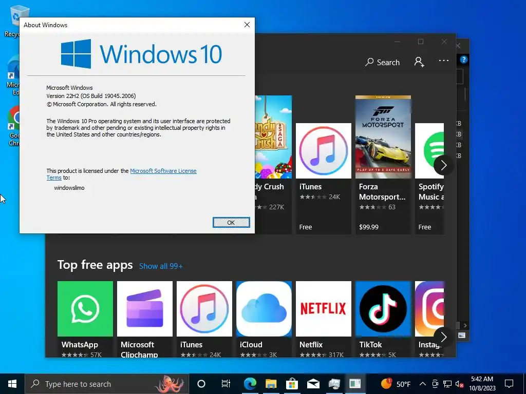This screenshot has width=526, height=394.
Task: Open the iTunes tile in top row
Action: (324, 178)
